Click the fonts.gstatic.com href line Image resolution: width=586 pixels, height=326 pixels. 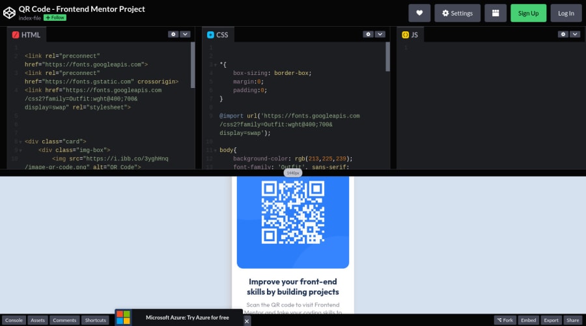pos(102,81)
